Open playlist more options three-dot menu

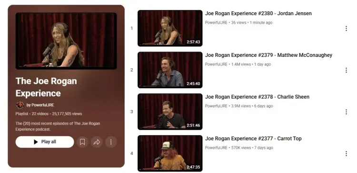pyautogui.click(x=111, y=142)
